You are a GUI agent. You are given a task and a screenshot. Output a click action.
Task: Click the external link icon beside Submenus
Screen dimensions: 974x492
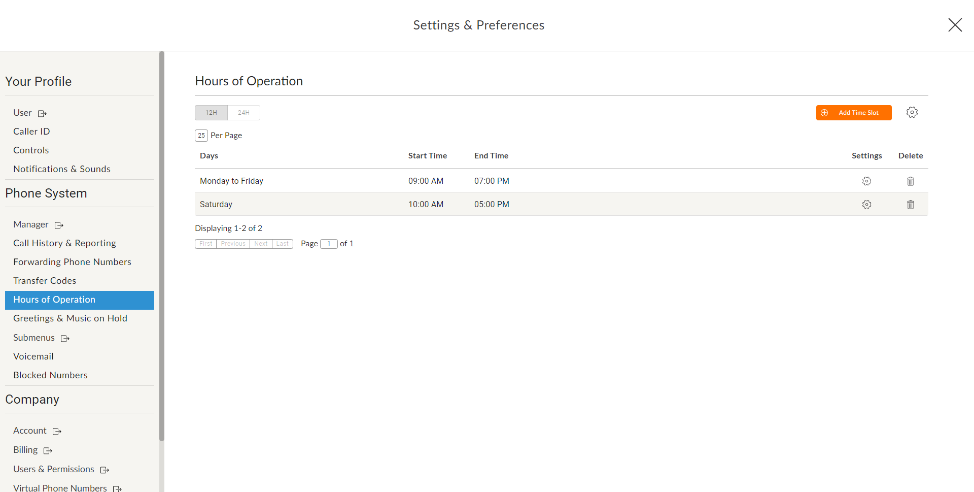(x=65, y=338)
